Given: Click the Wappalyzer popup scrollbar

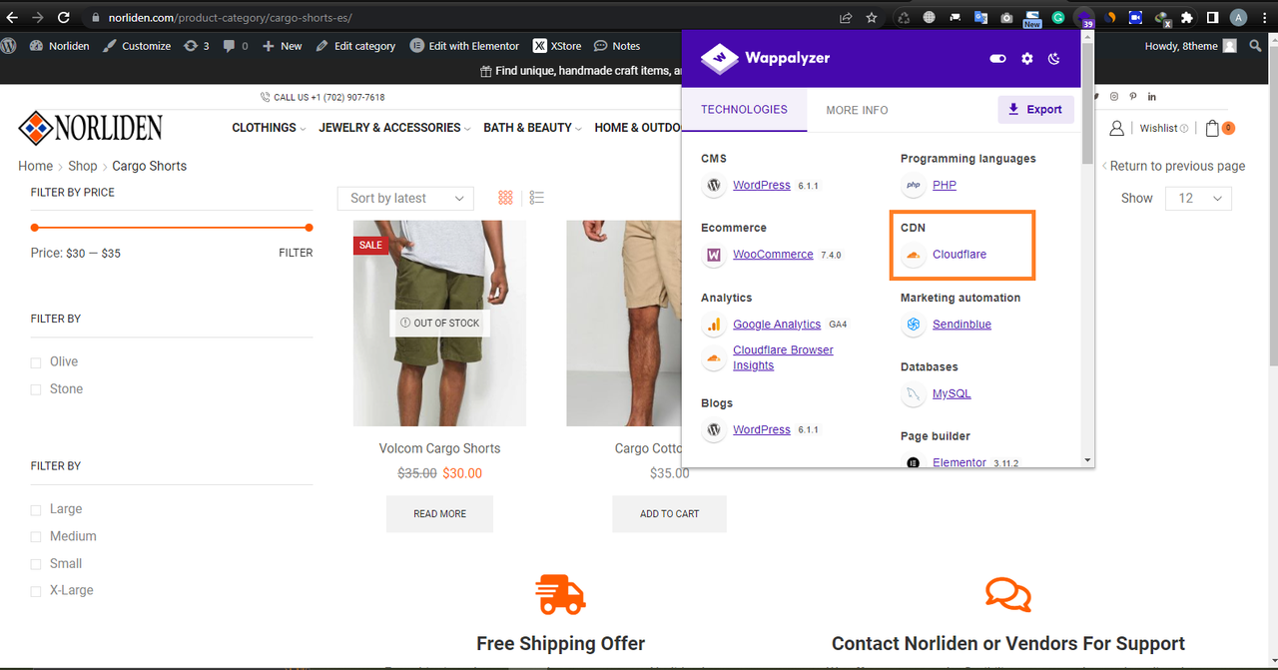Looking at the screenshot, I should pyautogui.click(x=1087, y=105).
